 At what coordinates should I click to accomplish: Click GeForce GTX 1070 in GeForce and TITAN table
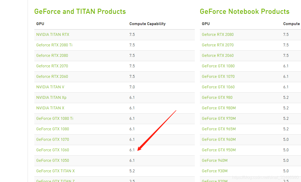point(53,140)
